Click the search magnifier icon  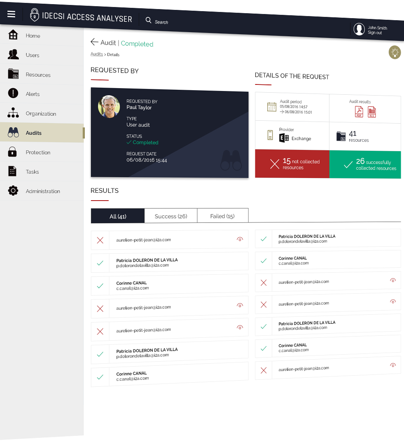coord(149,20)
